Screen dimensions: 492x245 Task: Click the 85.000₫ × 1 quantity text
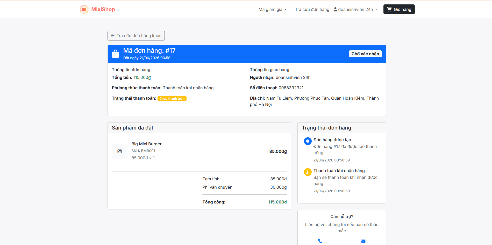[x=143, y=158]
